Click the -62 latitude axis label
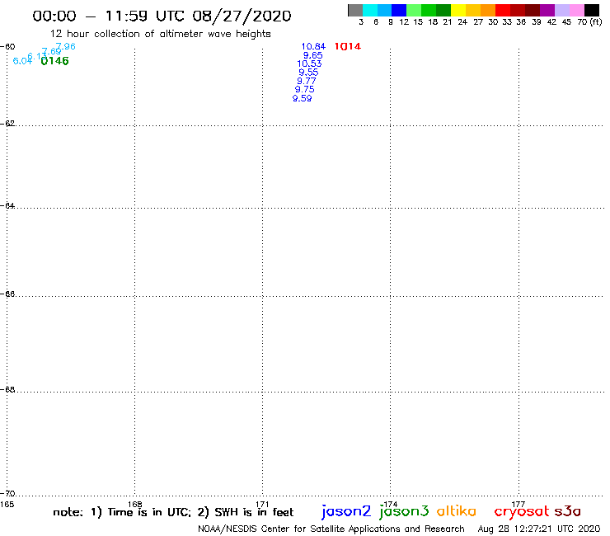The height and width of the screenshot is (536, 610). 7,124
